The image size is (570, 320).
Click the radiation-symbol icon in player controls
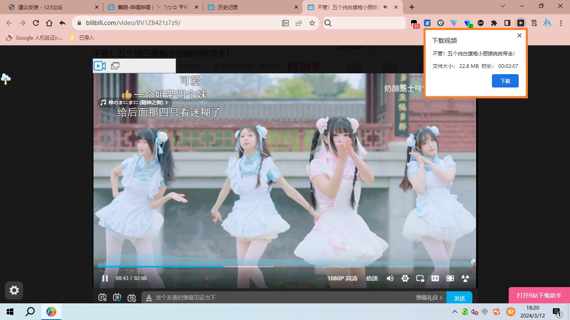pyautogui.click(x=465, y=278)
